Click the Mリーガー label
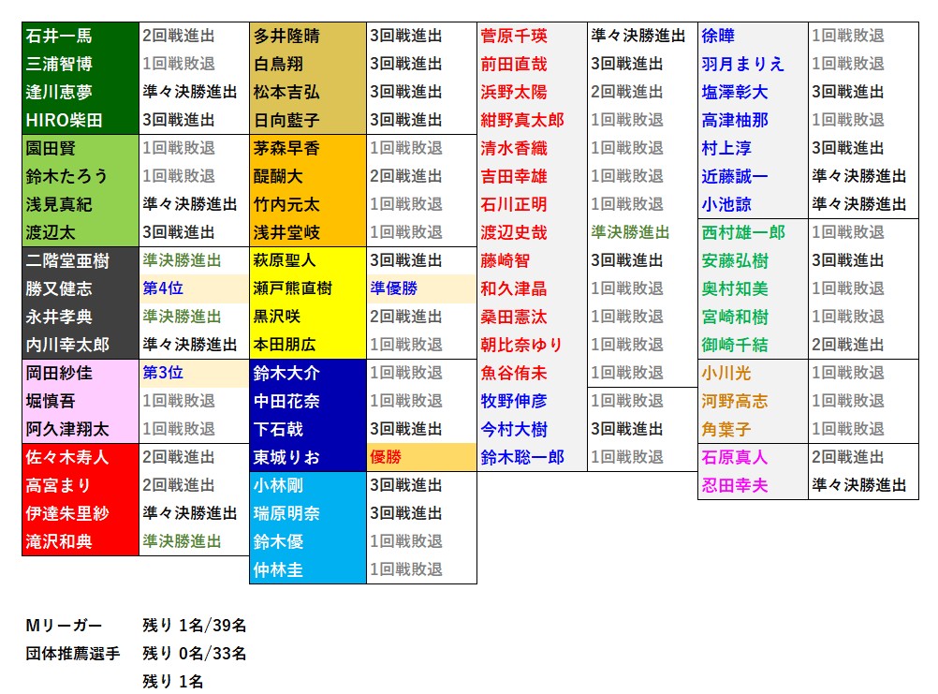The height and width of the screenshot is (694, 938). (x=64, y=626)
